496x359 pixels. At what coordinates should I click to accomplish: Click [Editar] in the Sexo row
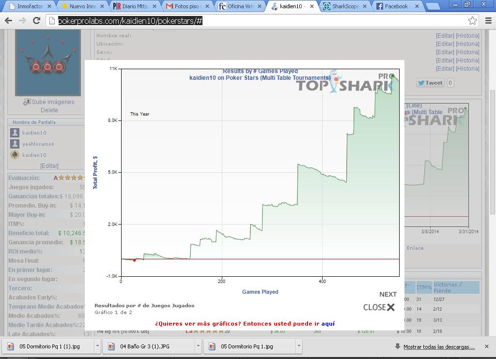[x=445, y=52]
